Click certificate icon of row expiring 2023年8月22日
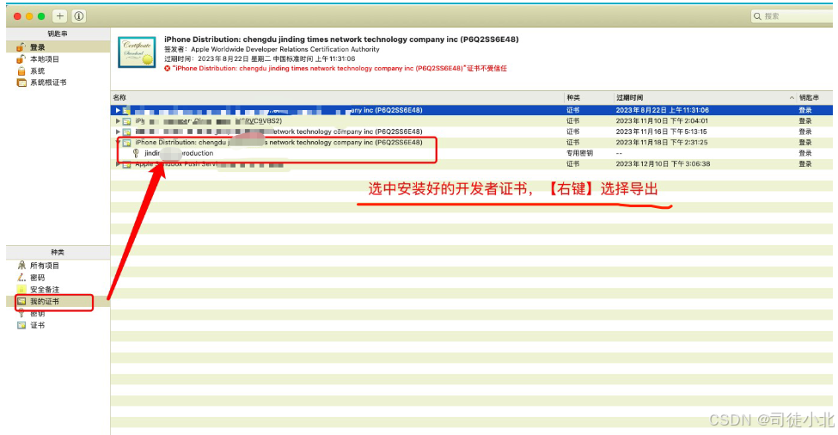Image resolution: width=838 pixels, height=435 pixels. point(126,110)
